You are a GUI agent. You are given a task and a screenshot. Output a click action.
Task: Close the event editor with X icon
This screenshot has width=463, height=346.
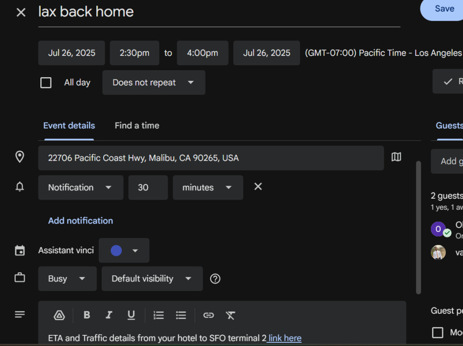tap(21, 12)
